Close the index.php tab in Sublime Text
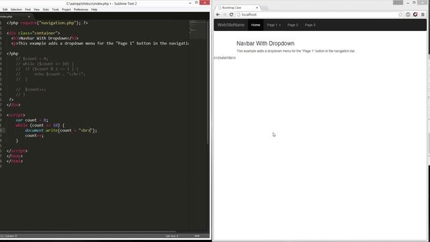This screenshot has height=242, width=430. 29,16
